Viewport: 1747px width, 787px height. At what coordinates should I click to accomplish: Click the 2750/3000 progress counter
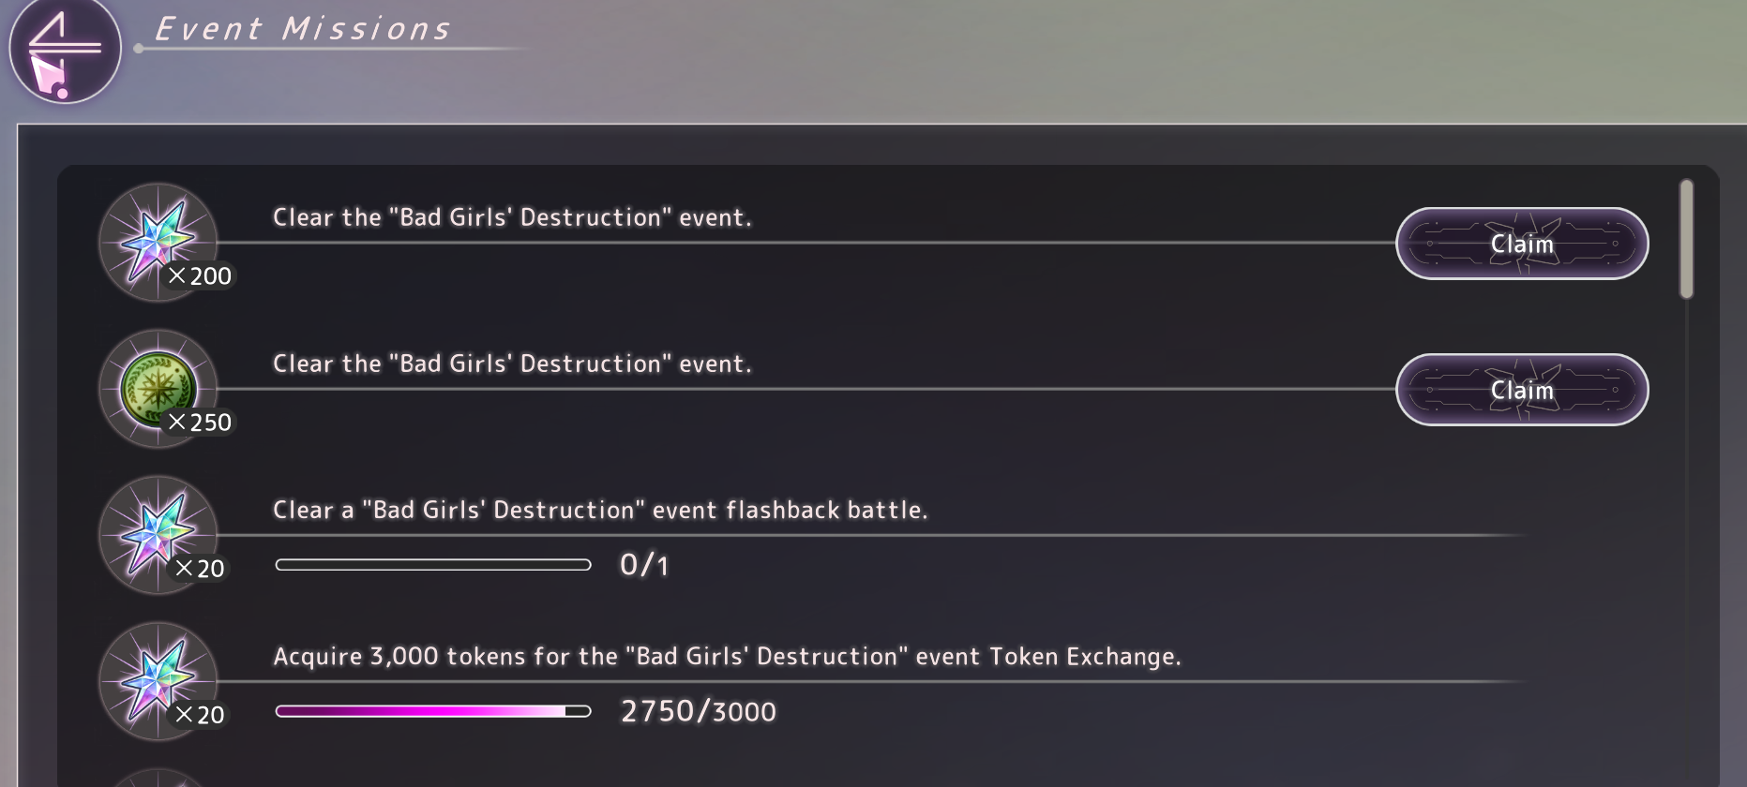pyautogui.click(x=699, y=711)
